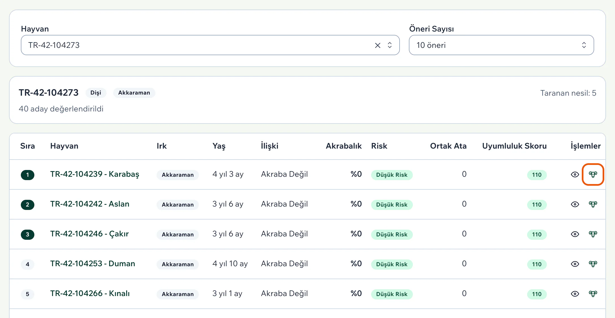Viewport: 615px width, 318px height.
Task: Click the Dişi badge in the summary card
Action: pyautogui.click(x=96, y=93)
